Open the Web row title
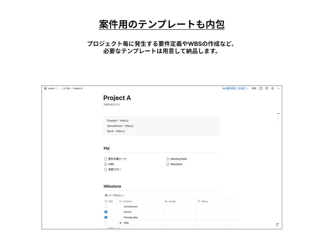Screen dimensions: 324x243 click(126, 223)
